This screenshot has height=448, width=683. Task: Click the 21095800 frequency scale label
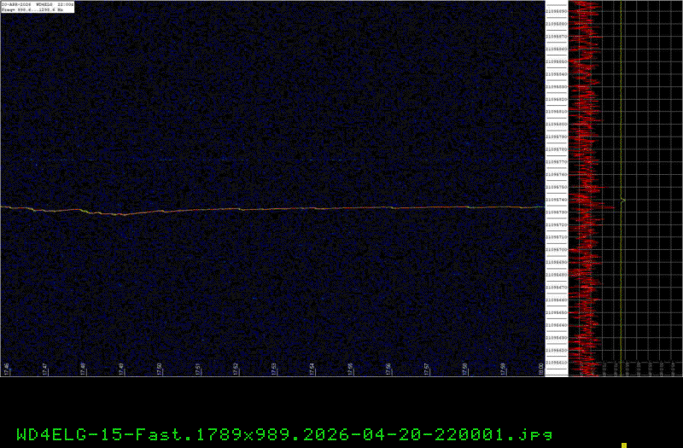[x=556, y=124]
